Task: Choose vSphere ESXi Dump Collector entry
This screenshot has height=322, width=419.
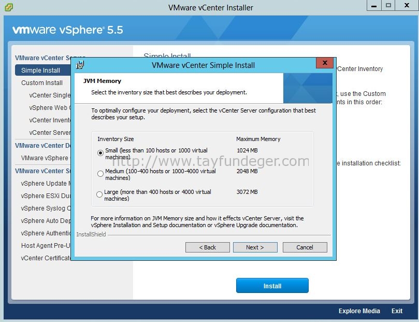Action: 46,196
